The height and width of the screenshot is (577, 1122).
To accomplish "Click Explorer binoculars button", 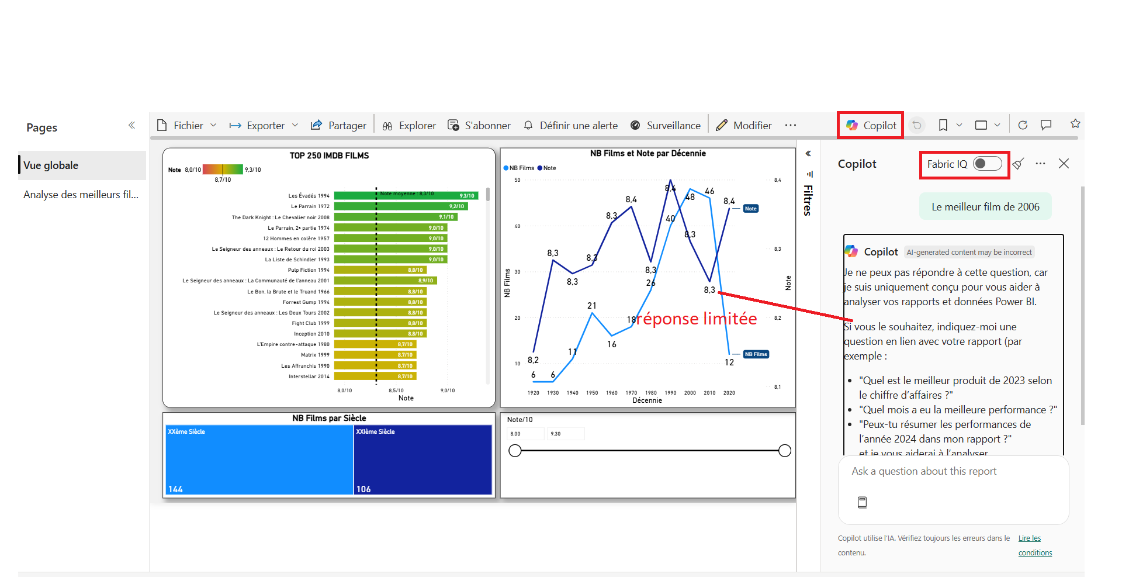I will 409,125.
